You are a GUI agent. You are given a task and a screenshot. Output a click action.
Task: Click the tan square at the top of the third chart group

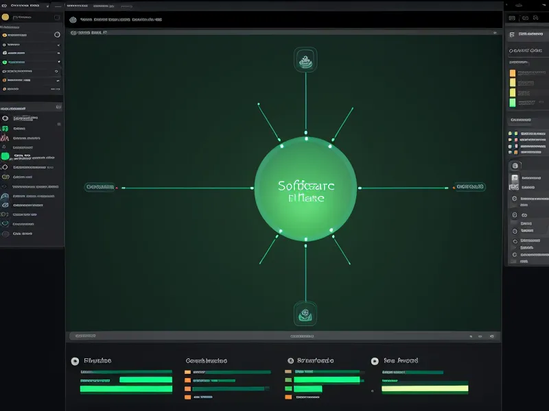point(288,371)
